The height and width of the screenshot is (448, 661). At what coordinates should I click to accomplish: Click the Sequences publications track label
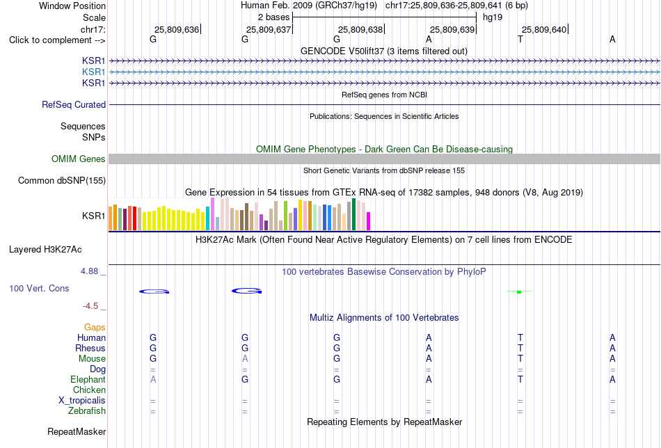(x=83, y=127)
